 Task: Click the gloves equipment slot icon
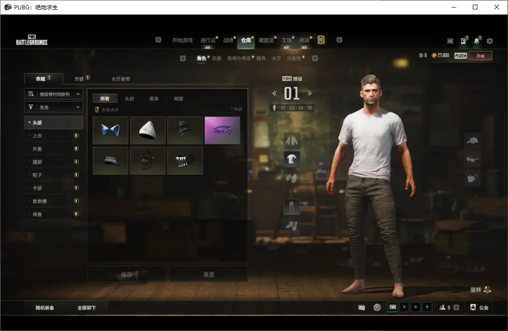pos(292,178)
